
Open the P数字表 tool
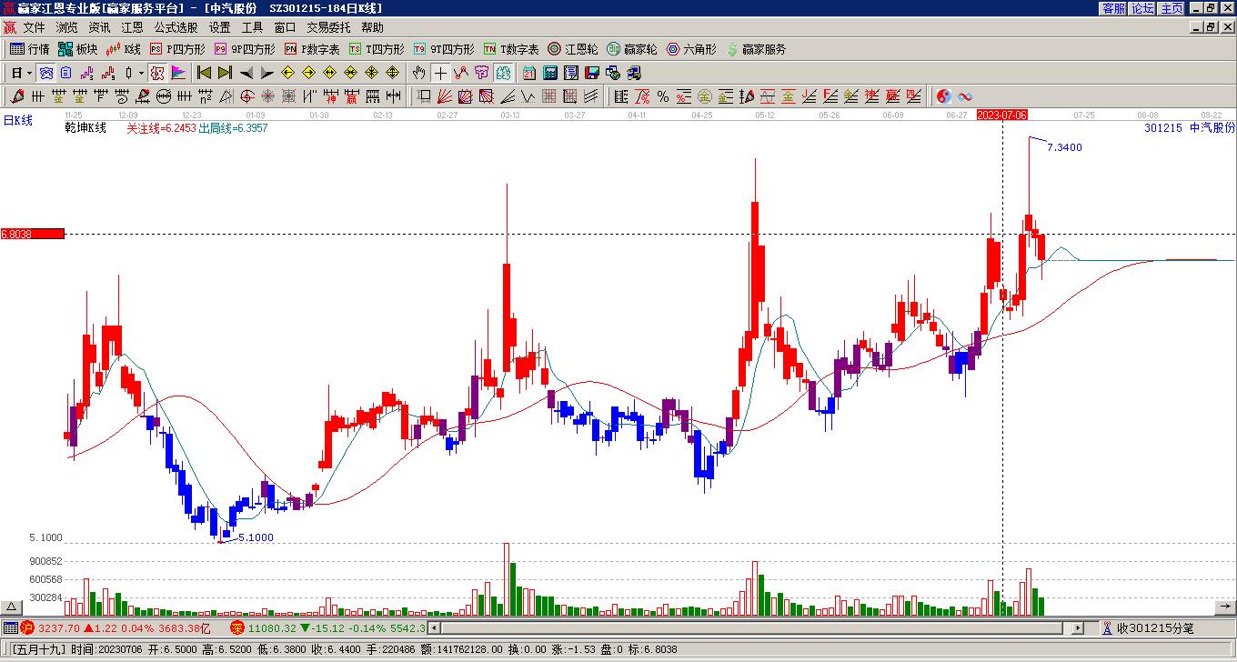312,49
